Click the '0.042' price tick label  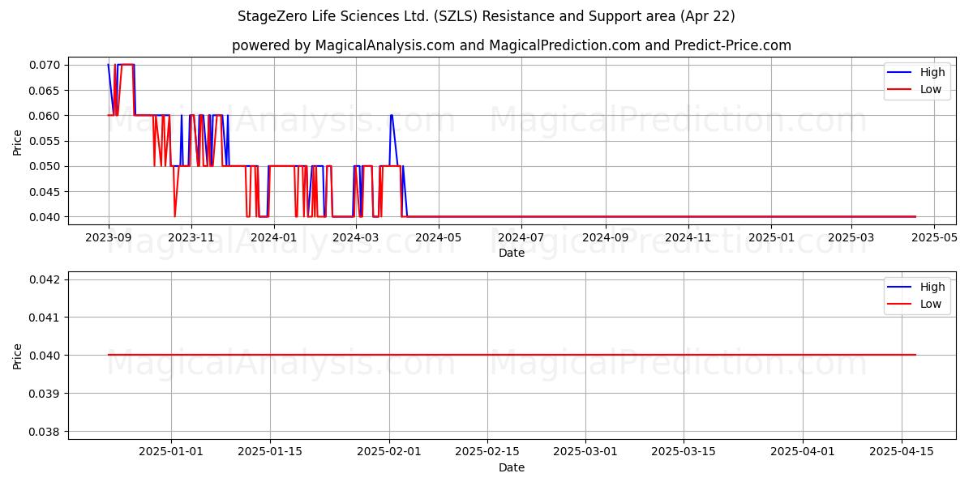[x=45, y=279]
